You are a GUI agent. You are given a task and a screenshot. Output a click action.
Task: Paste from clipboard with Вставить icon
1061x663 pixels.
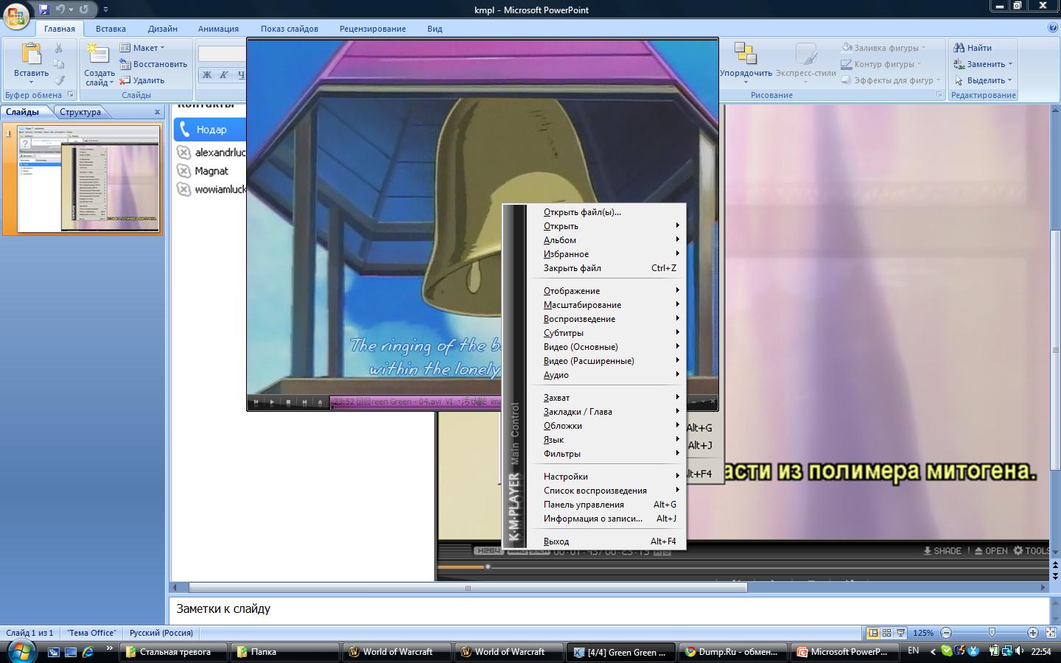click(x=31, y=55)
